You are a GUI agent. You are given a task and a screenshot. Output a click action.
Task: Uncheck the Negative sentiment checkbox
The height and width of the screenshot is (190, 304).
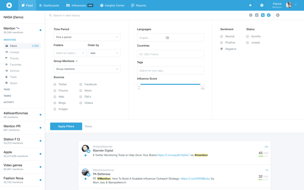tap(221, 49)
